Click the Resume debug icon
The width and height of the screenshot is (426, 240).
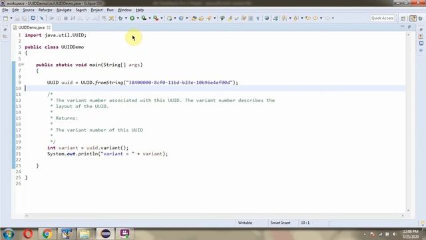pos(51,18)
